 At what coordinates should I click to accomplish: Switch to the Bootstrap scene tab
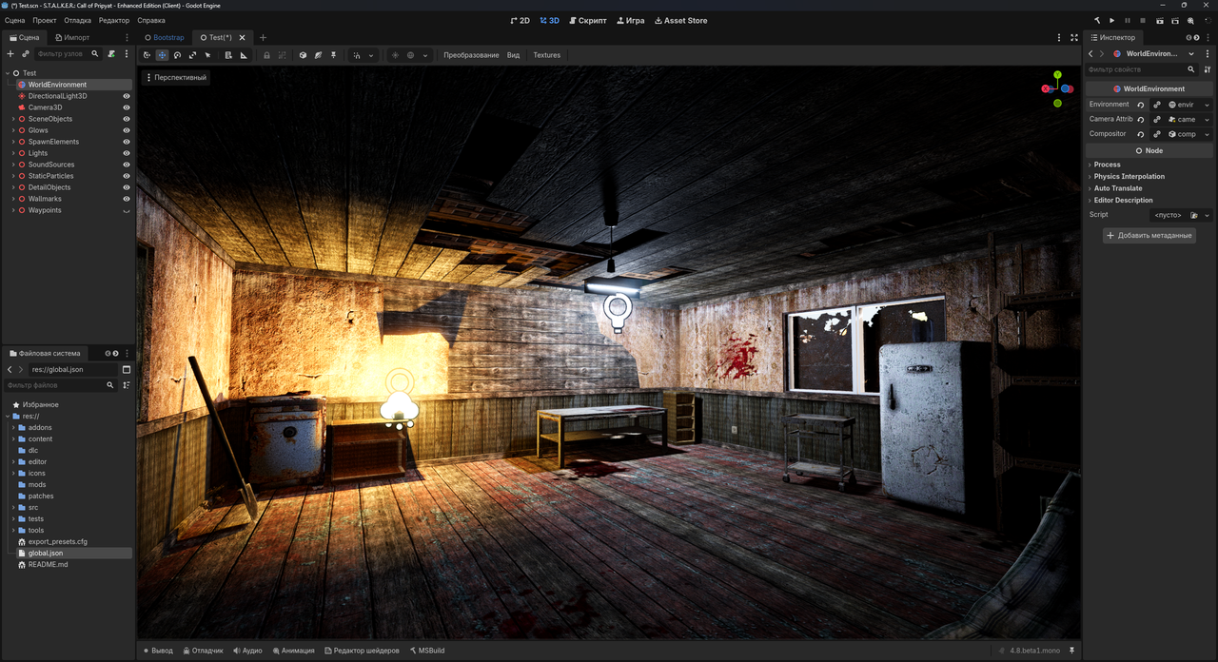click(164, 37)
